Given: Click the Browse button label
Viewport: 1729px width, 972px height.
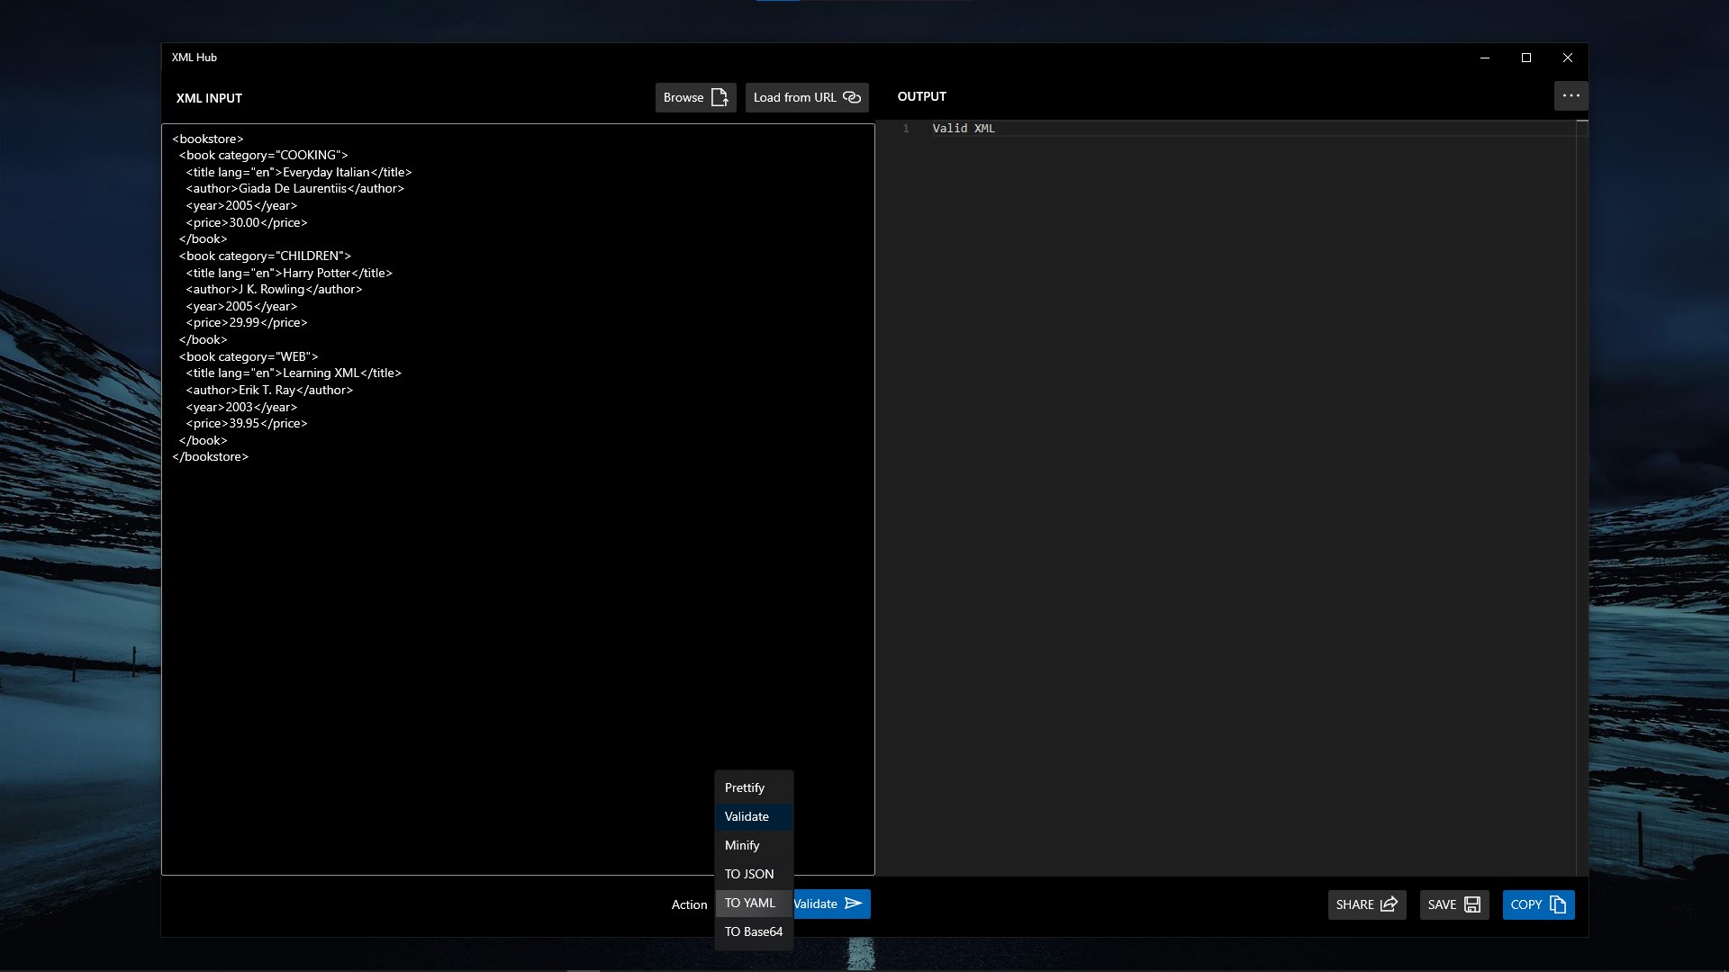Looking at the screenshot, I should click(683, 97).
